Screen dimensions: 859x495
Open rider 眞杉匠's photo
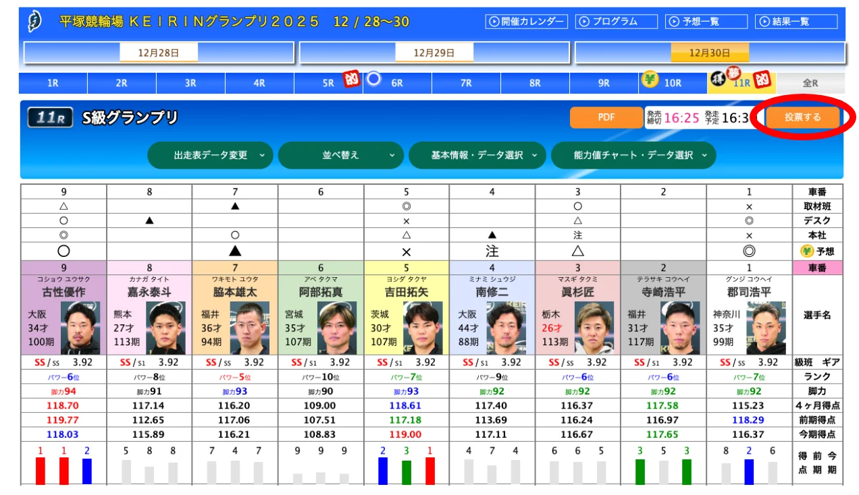[x=594, y=328]
